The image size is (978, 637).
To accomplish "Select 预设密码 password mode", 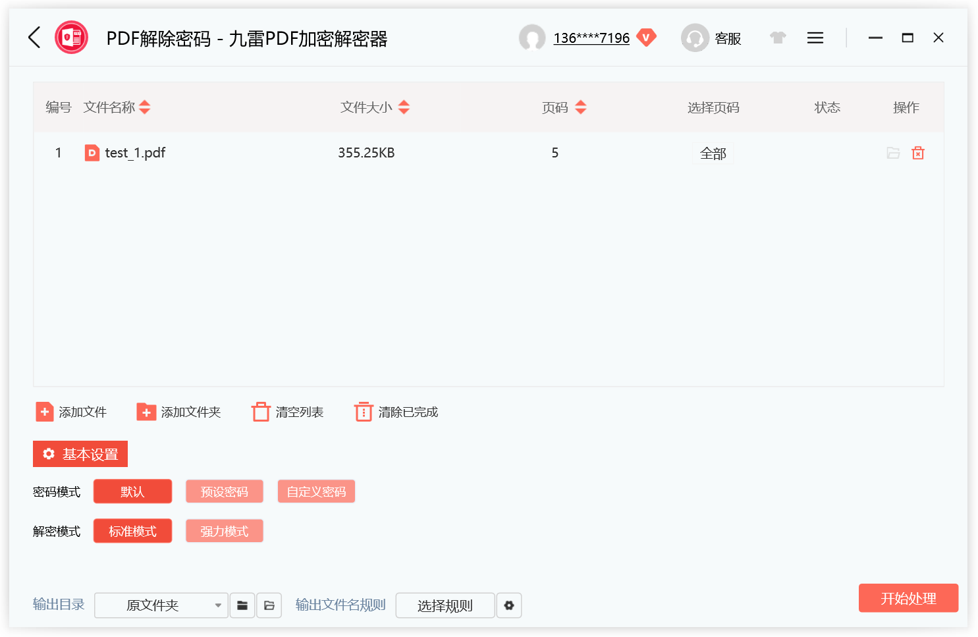I will click(224, 491).
